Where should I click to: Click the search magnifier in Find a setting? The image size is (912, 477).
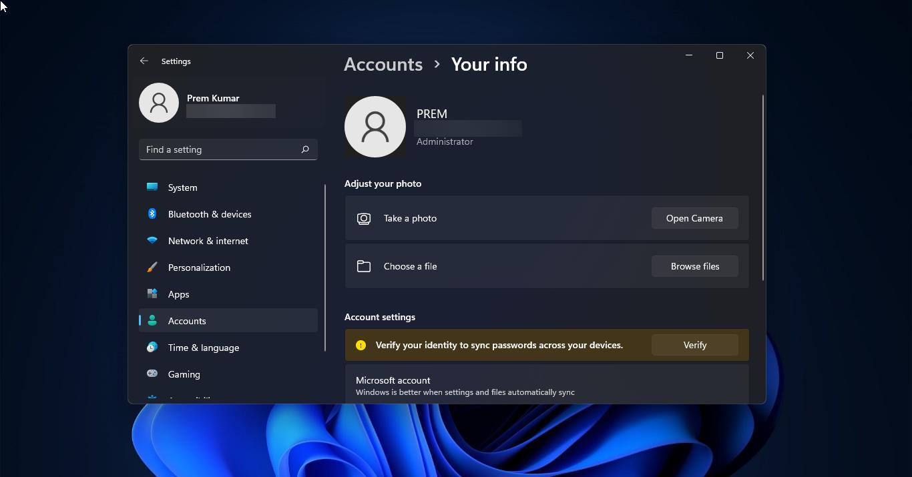[x=305, y=149]
